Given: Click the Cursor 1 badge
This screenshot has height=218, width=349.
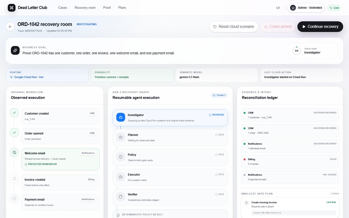Looking at the screenshot, I should pos(219,95).
